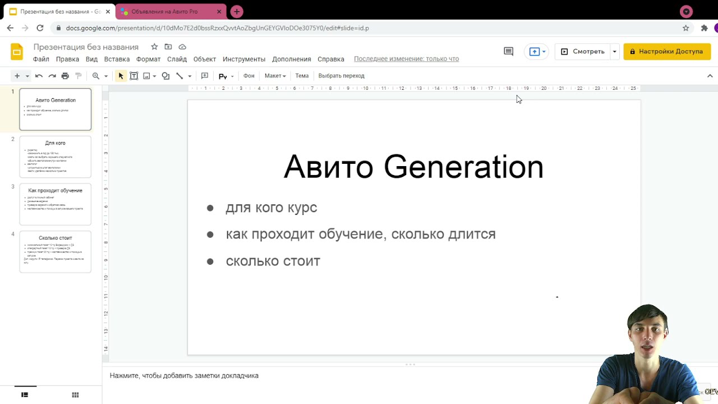Open the Формат menu
The width and height of the screenshot is (718, 404).
(x=148, y=59)
